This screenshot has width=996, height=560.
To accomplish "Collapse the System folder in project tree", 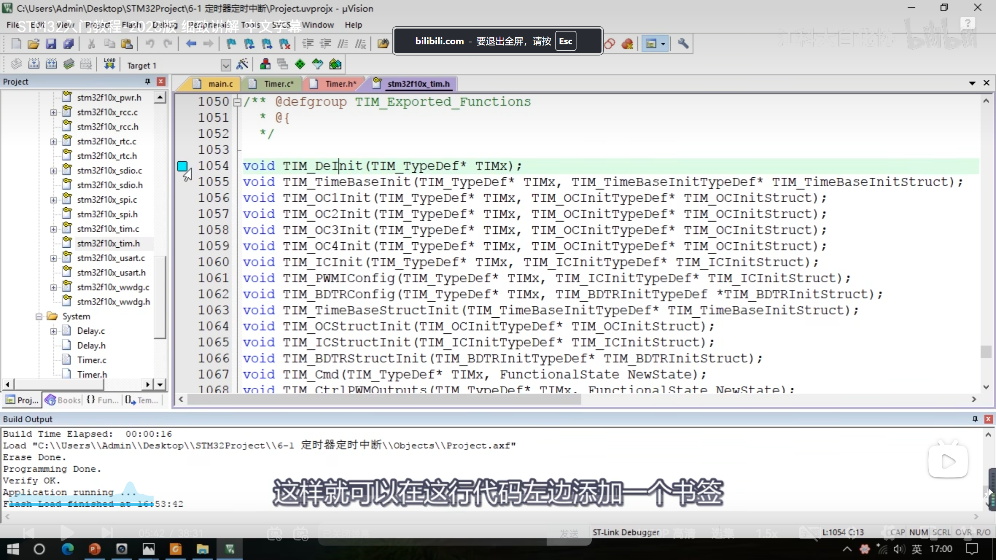I will 39,317.
